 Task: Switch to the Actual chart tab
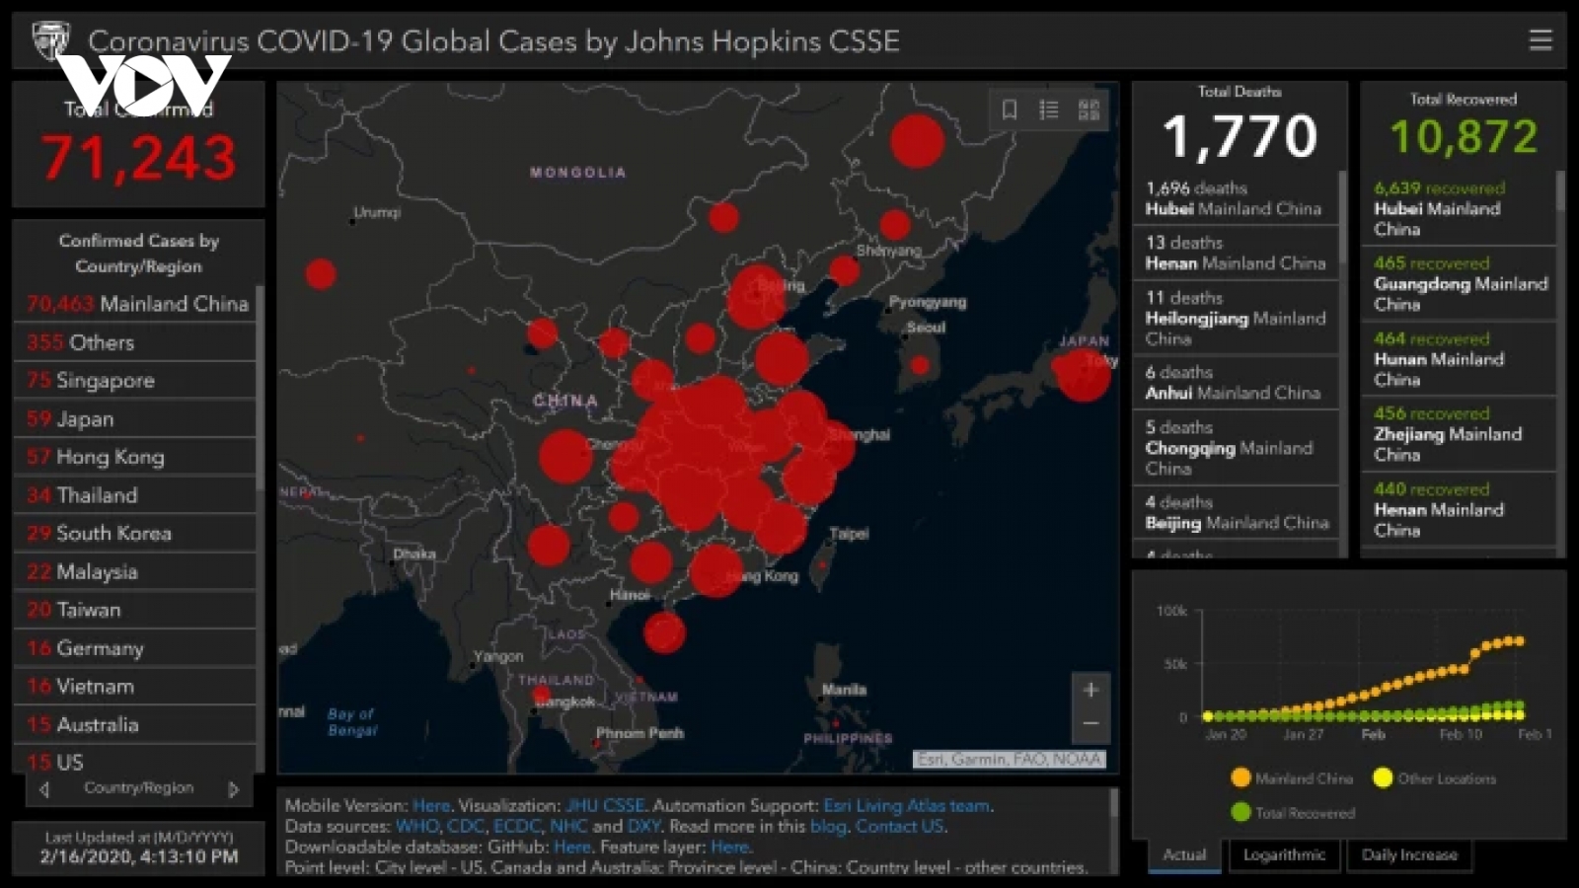[x=1184, y=855]
